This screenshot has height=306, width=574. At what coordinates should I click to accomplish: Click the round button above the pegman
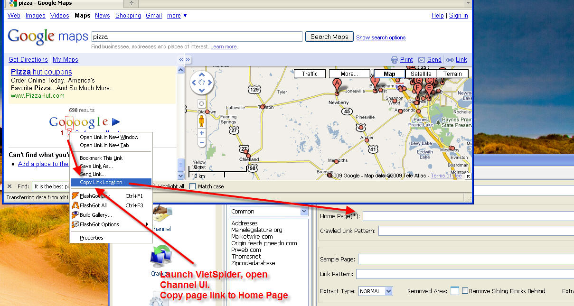(x=201, y=103)
